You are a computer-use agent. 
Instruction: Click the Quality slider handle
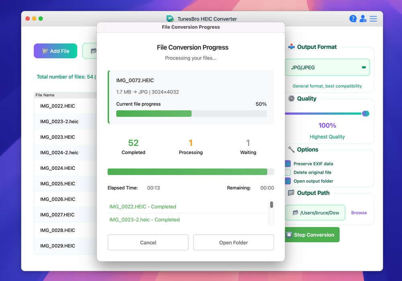365,113
